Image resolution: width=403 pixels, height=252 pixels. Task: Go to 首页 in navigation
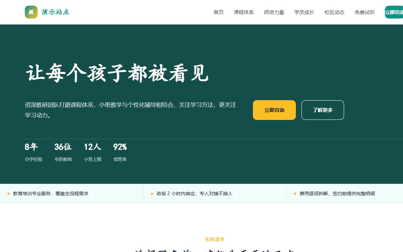pos(219,12)
